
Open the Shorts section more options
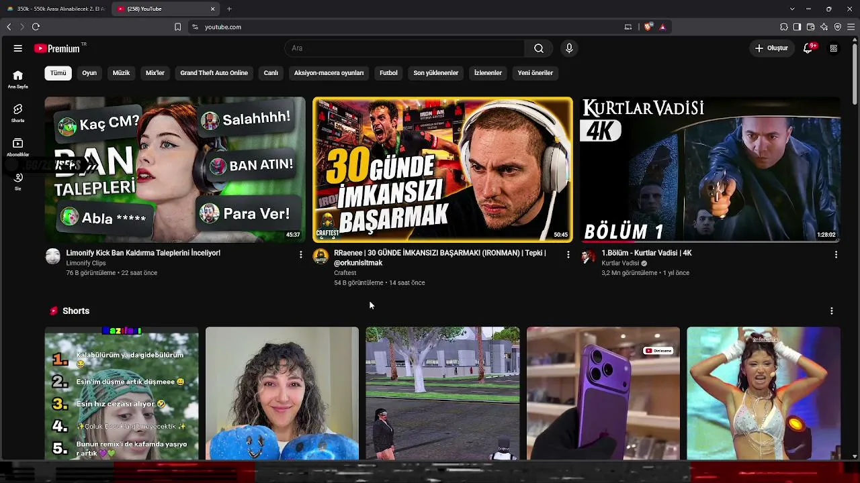(832, 311)
